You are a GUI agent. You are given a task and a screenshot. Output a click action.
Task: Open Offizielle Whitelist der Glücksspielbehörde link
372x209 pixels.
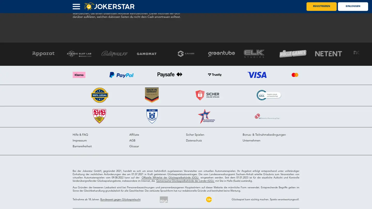(170, 178)
